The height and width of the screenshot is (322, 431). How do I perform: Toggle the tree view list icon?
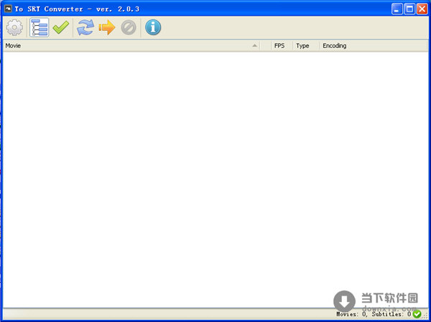(40, 27)
